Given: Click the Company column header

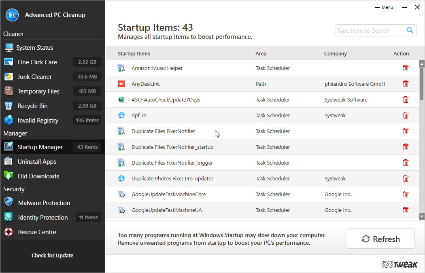Looking at the screenshot, I should 336,53.
